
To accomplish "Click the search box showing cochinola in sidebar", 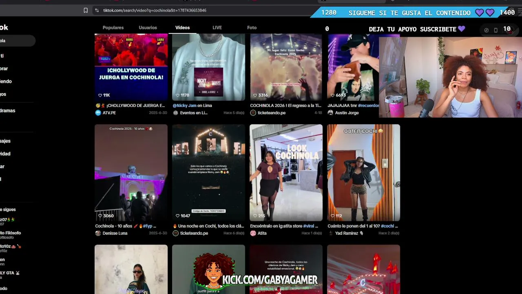I will 17,40.
